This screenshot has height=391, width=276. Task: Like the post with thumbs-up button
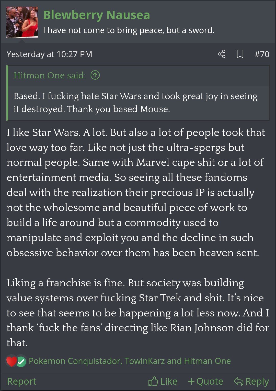click(163, 381)
